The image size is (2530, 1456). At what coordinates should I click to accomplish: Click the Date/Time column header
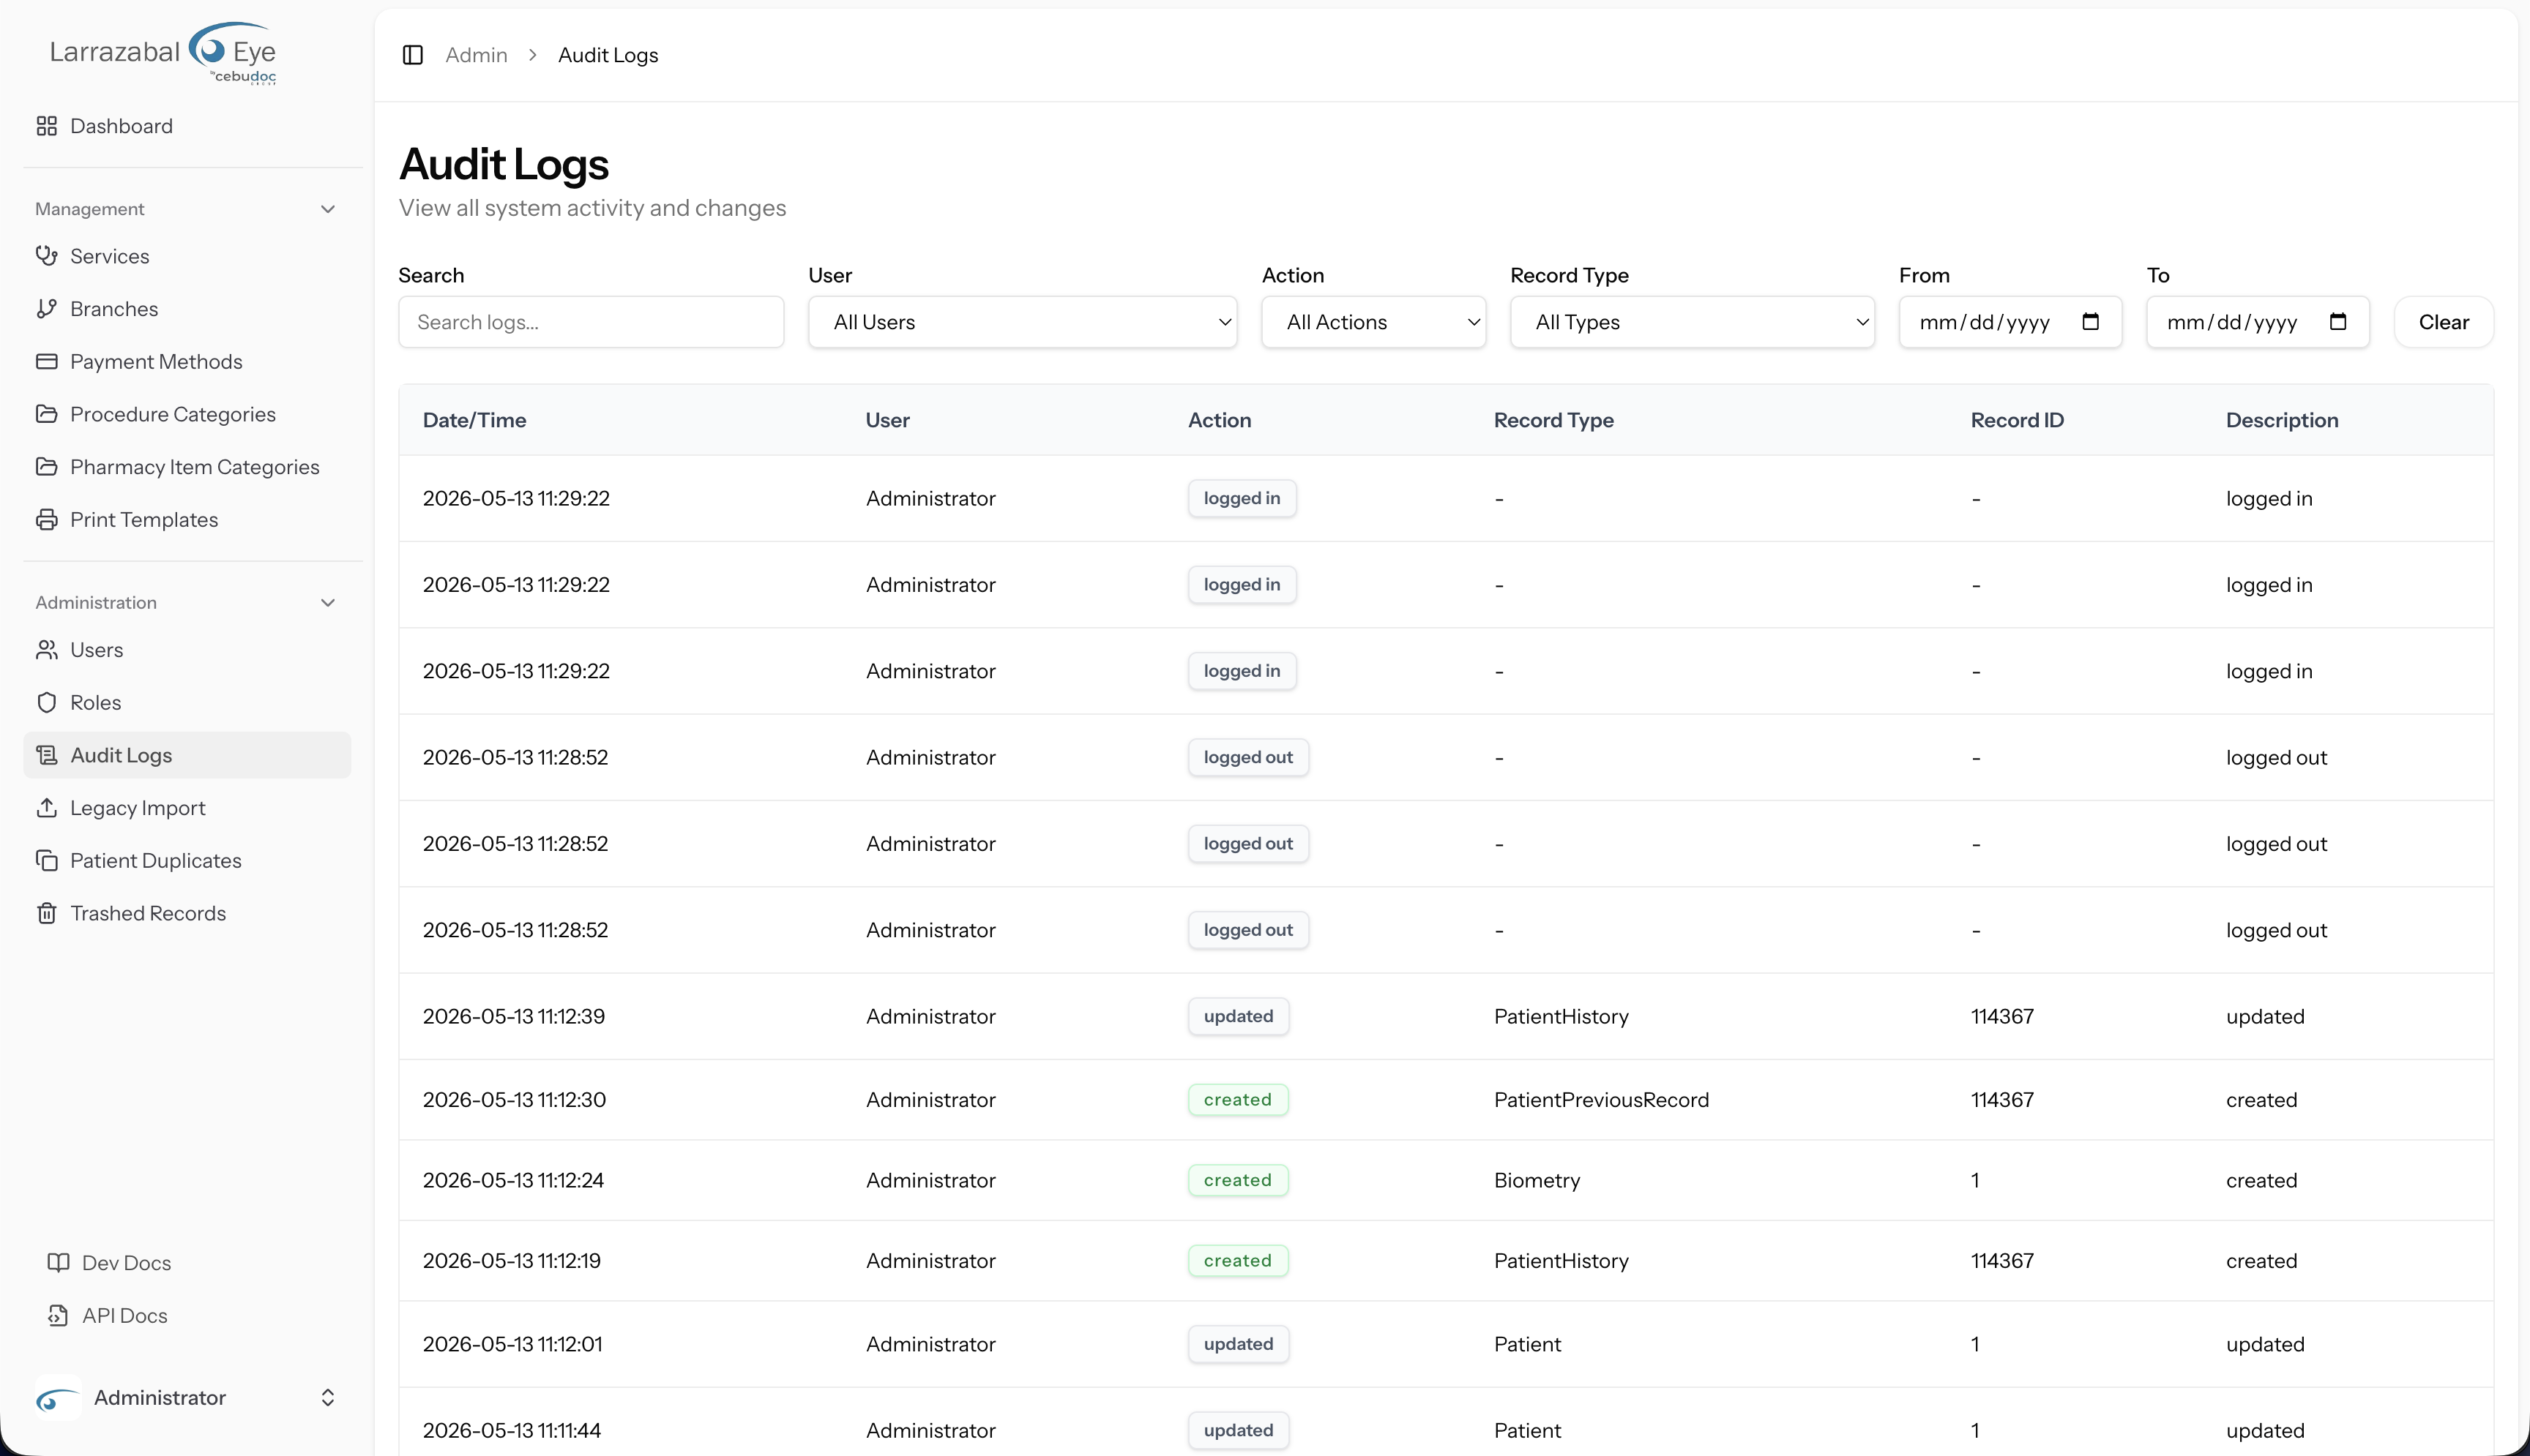coord(474,420)
